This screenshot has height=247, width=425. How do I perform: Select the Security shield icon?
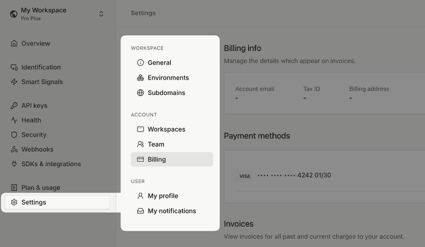point(14,134)
